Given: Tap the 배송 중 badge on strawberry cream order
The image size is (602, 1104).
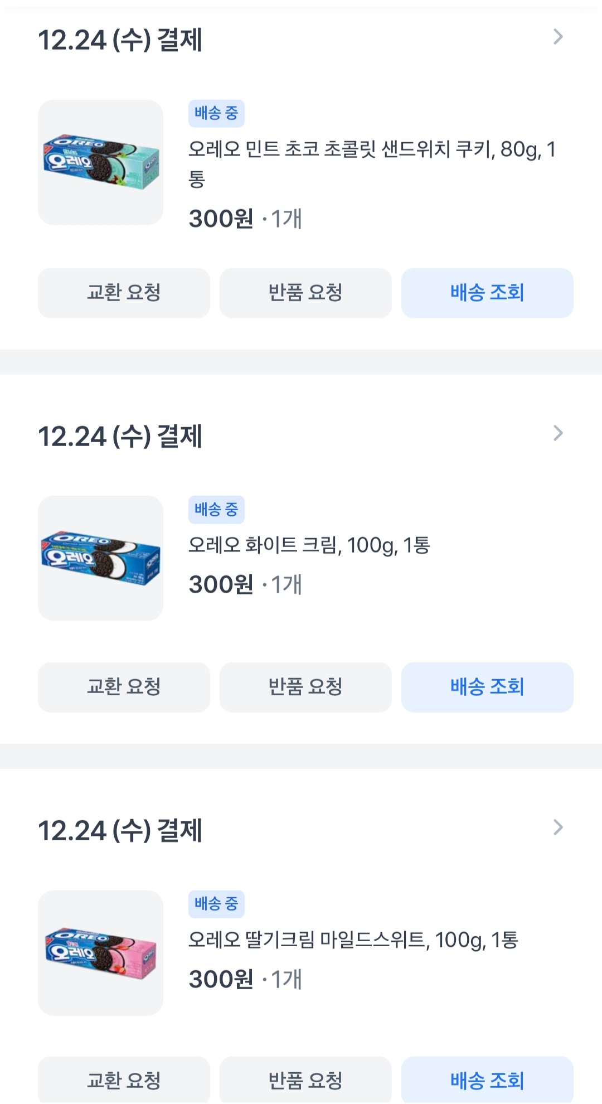Looking at the screenshot, I should pyautogui.click(x=216, y=904).
